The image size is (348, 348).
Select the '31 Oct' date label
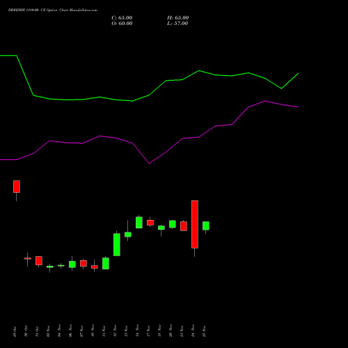point(37,331)
